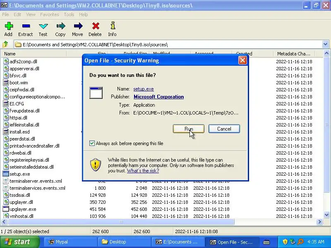Click the application icon in security dialog

pyautogui.click(x=96, y=93)
